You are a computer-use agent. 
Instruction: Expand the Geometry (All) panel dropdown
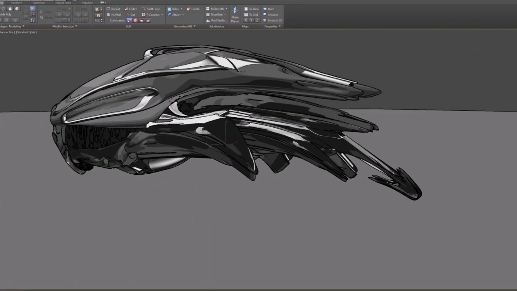(195, 26)
